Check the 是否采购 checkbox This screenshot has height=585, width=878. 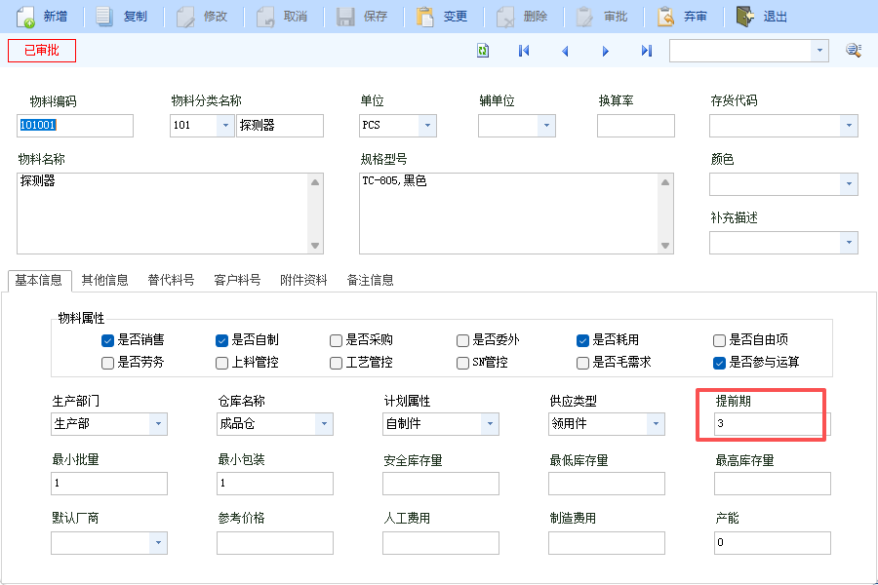point(336,340)
